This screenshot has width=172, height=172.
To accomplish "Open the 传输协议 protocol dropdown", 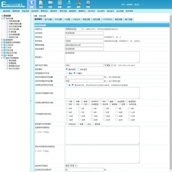I will coord(74,29).
